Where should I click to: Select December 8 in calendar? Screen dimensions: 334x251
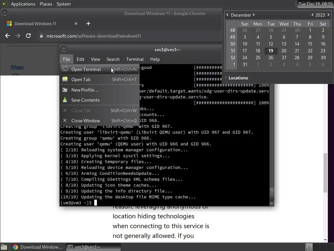point(310,37)
